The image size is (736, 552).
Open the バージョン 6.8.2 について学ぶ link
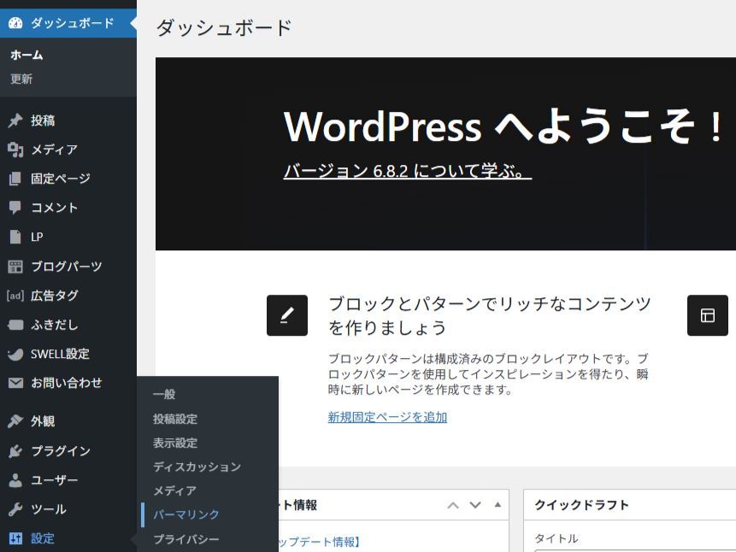(x=408, y=171)
